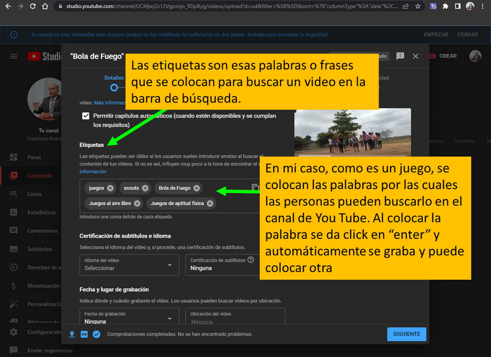Remove the 'Juegos de aptitud física' tag

click(210, 203)
